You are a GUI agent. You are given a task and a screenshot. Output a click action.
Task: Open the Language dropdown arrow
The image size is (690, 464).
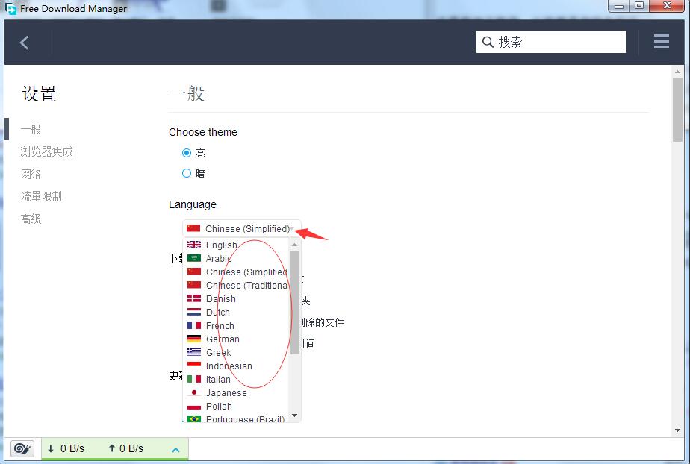click(293, 228)
